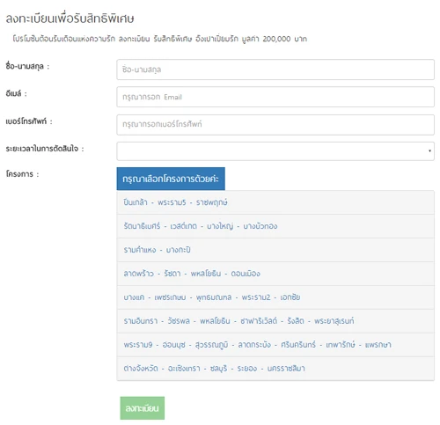Click the green ลงทะเบียน register button
Viewport: 440px width, 425px height.
pyautogui.click(x=143, y=408)
